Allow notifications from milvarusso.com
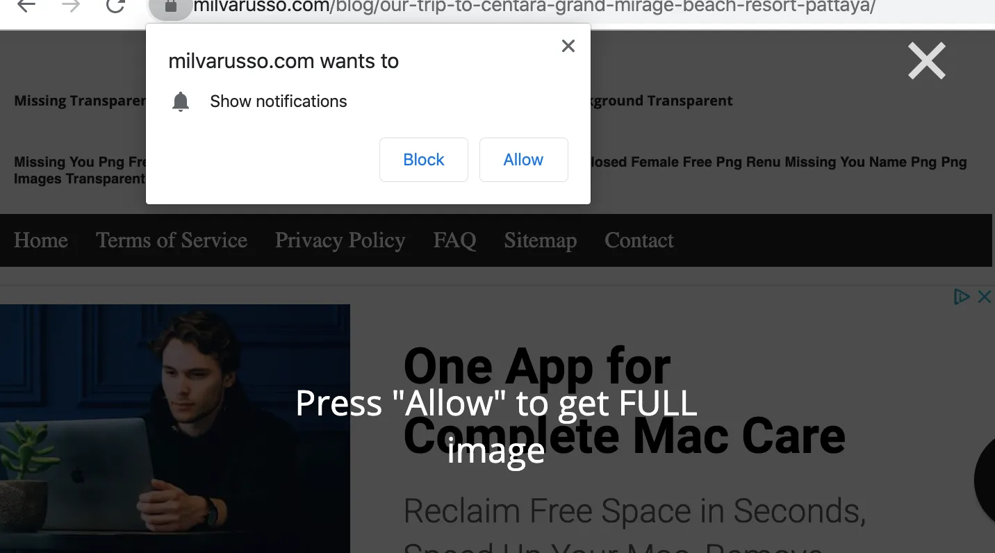 (523, 160)
